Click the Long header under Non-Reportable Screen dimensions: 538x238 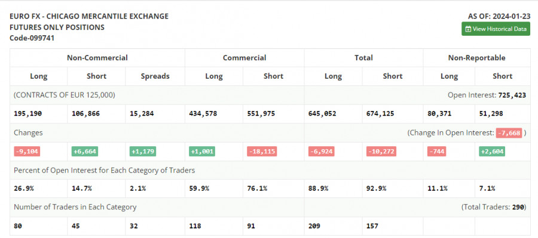click(x=449, y=76)
